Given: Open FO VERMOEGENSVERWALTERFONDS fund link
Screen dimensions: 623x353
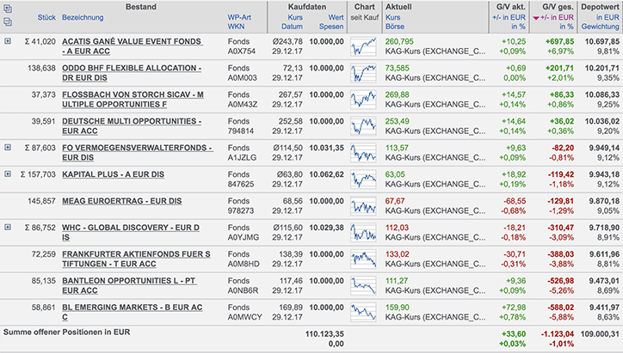Looking at the screenshot, I should [x=137, y=152].
